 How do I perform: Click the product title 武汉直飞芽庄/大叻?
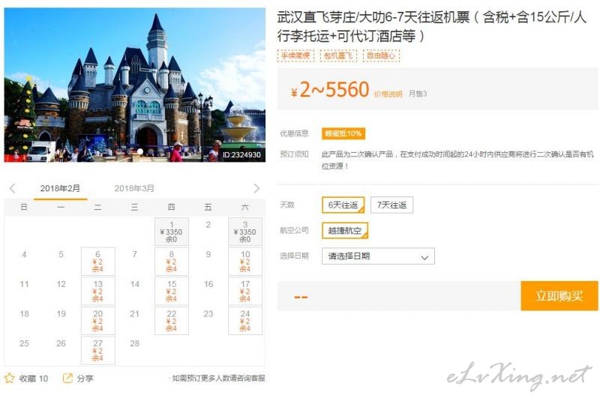click(431, 27)
